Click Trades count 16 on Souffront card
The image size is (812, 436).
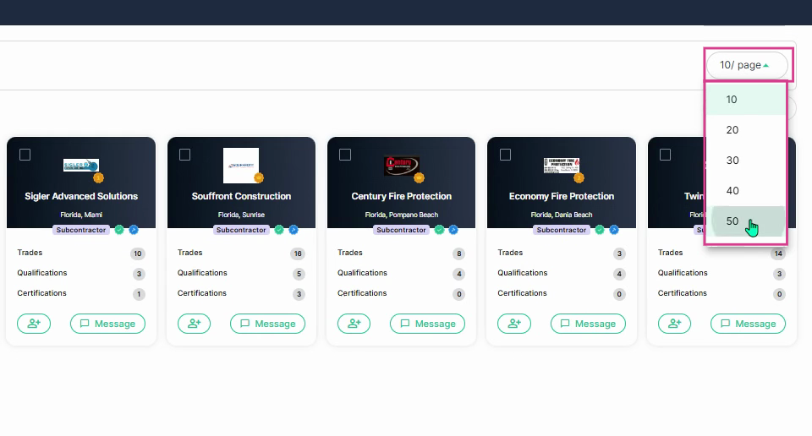point(298,253)
